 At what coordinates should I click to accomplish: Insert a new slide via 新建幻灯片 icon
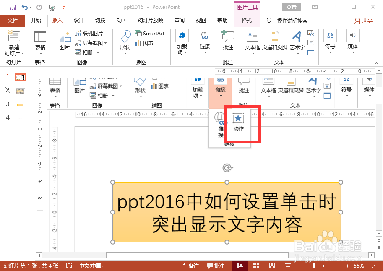click(14, 36)
